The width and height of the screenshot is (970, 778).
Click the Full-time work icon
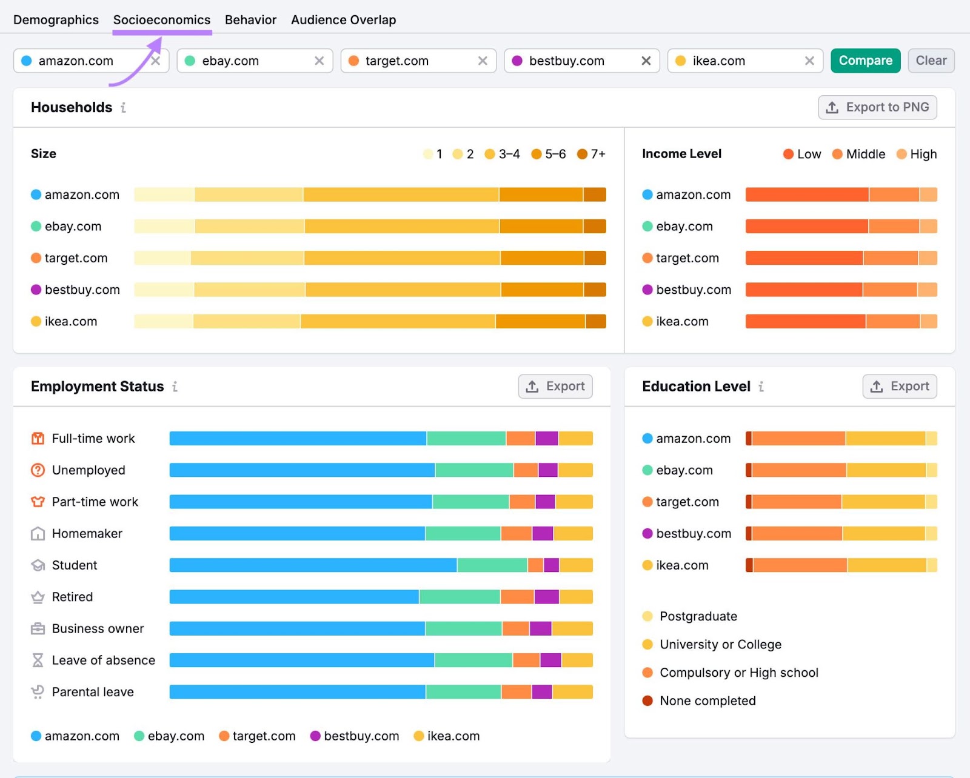click(38, 438)
